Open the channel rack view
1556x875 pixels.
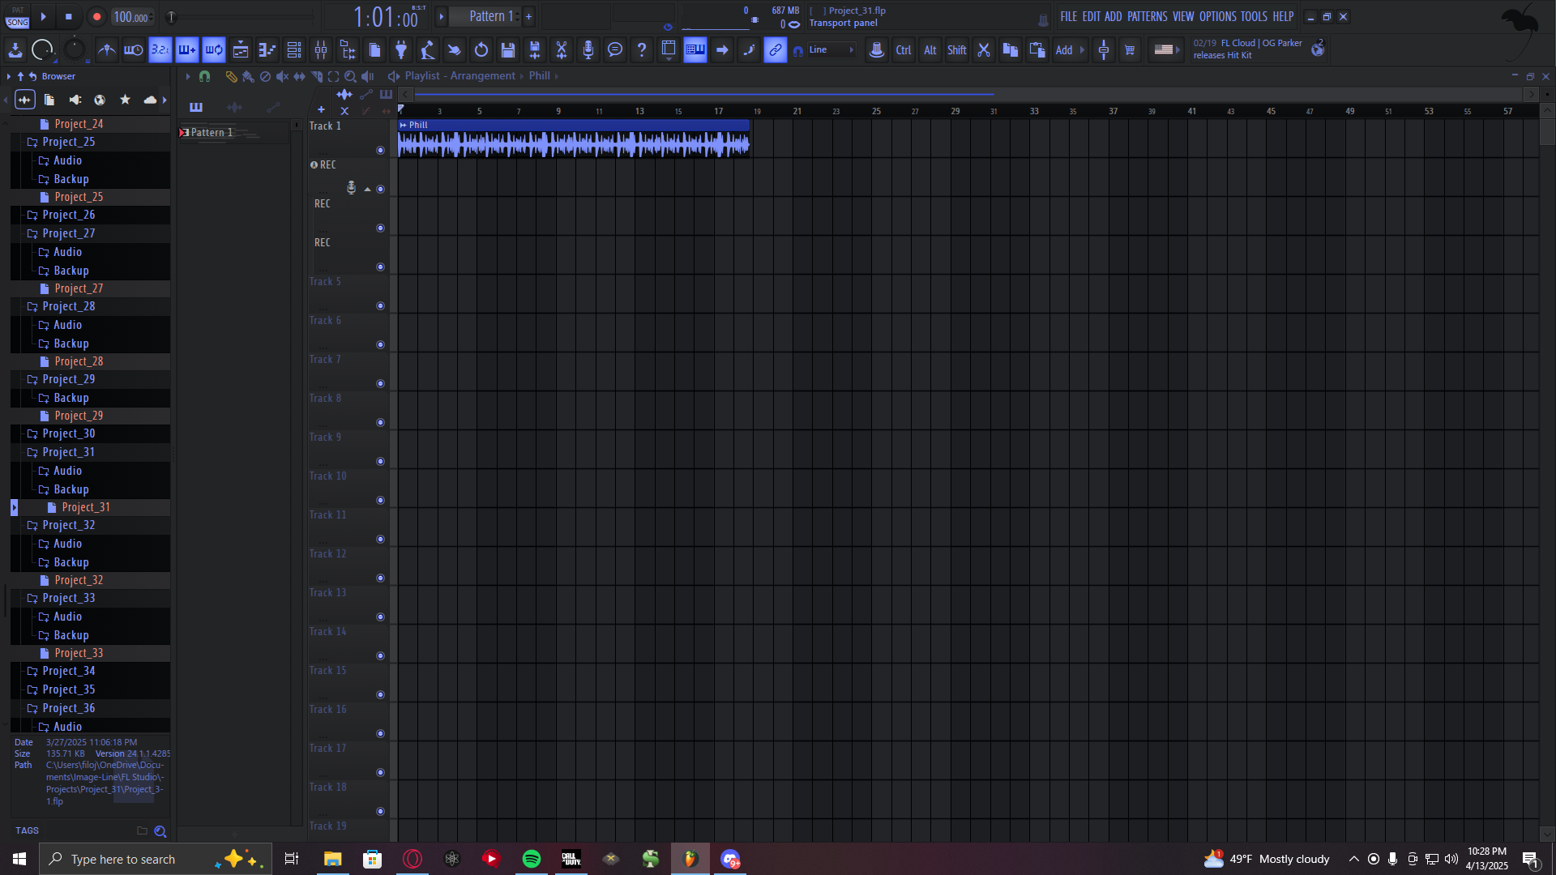(x=294, y=50)
